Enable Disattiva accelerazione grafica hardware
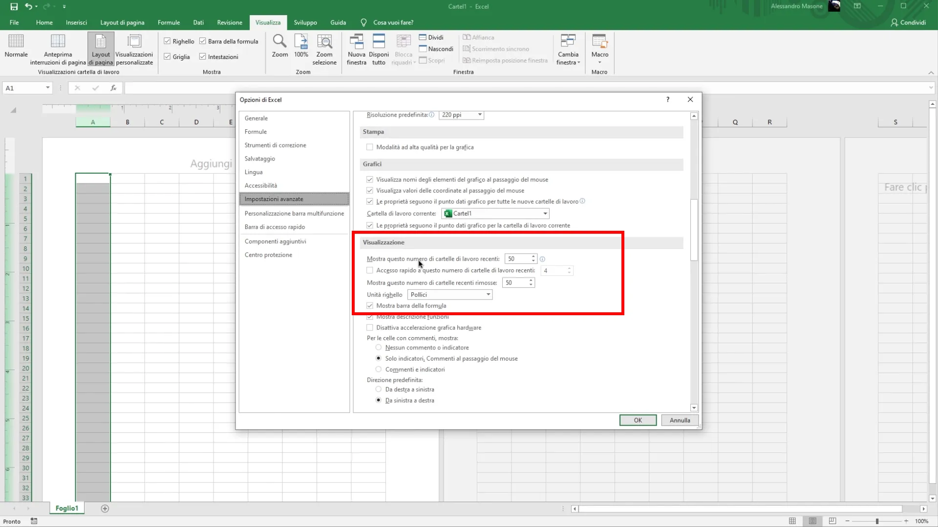This screenshot has height=527, width=938. tap(370, 328)
